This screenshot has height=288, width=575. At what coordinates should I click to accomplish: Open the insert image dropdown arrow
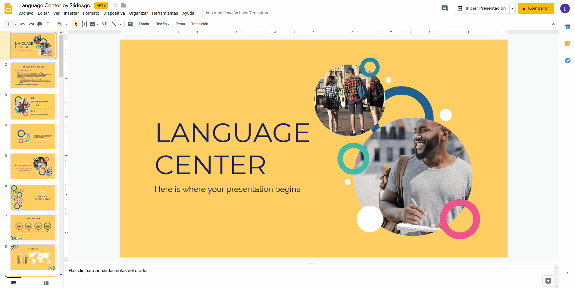pyautogui.click(x=98, y=24)
